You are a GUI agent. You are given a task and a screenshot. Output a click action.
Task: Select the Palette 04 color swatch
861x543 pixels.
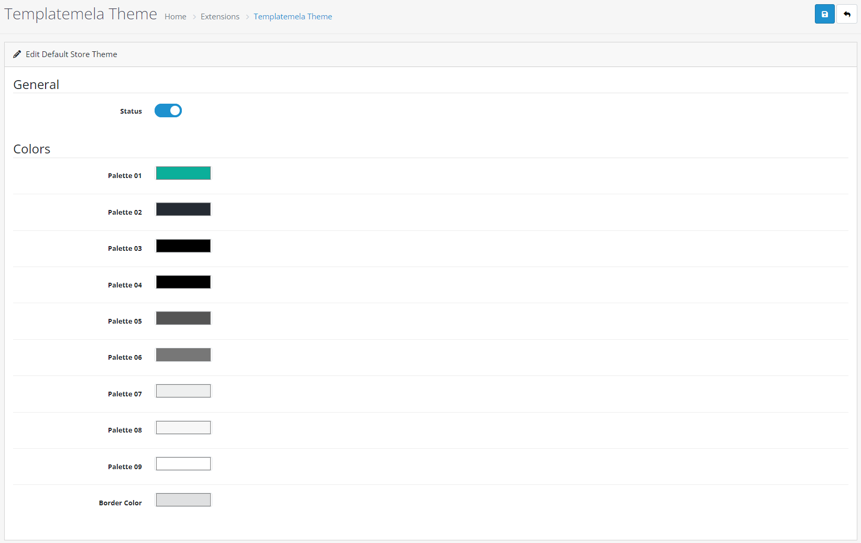coord(183,282)
